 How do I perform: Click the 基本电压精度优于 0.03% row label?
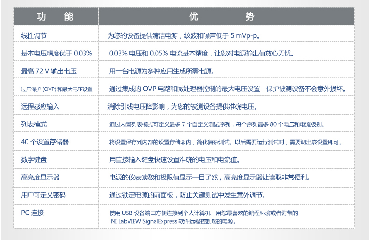[57, 54]
